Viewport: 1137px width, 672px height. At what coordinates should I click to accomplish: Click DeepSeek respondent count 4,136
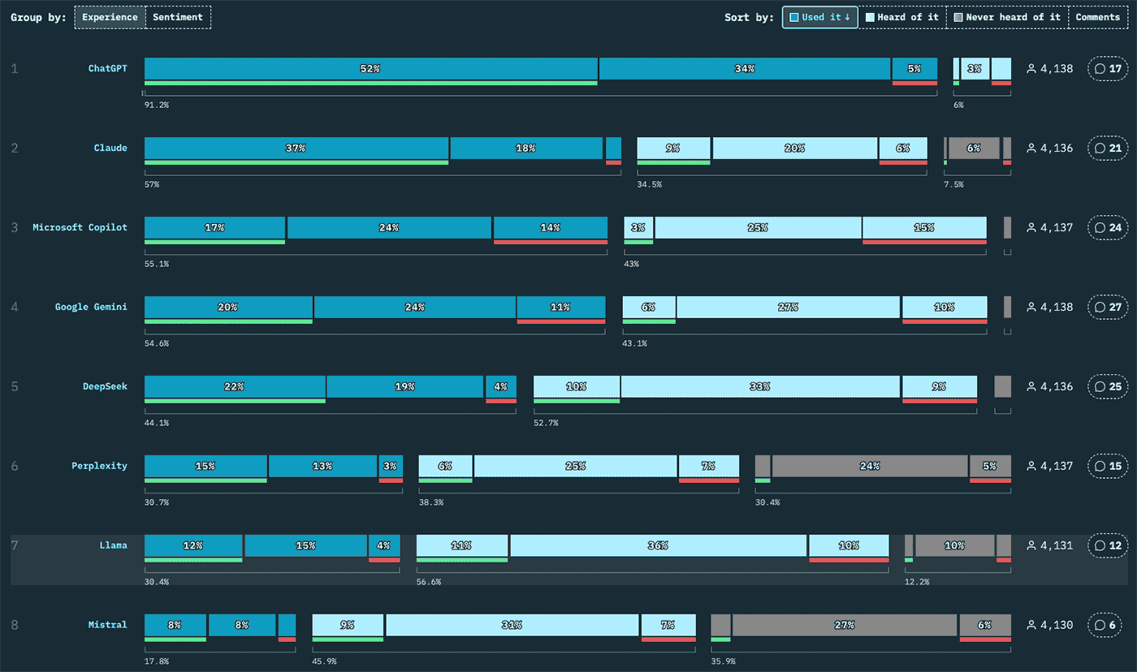[1057, 387]
